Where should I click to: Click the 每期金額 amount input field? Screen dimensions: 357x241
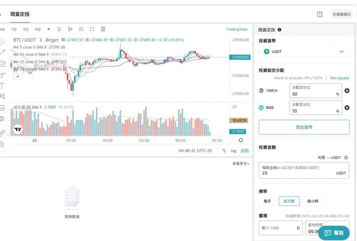point(304,171)
